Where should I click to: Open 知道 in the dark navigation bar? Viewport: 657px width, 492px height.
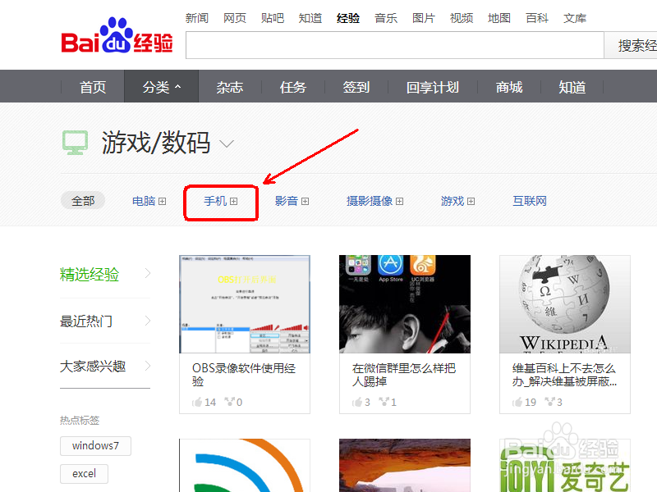click(572, 87)
